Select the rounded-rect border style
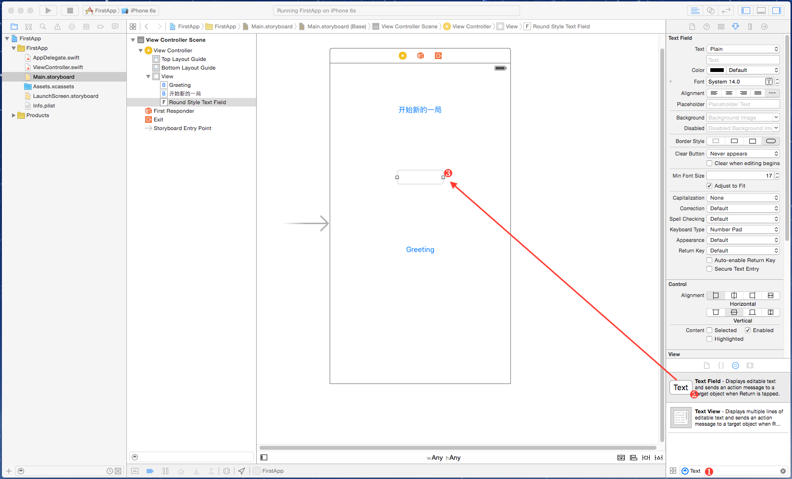 (x=770, y=141)
